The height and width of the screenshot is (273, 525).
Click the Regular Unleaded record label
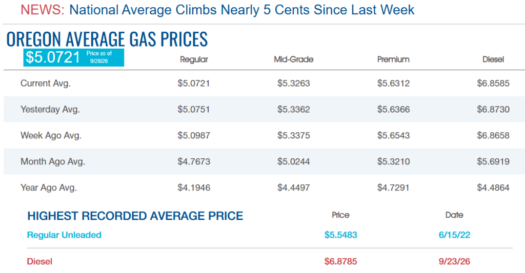click(x=64, y=235)
